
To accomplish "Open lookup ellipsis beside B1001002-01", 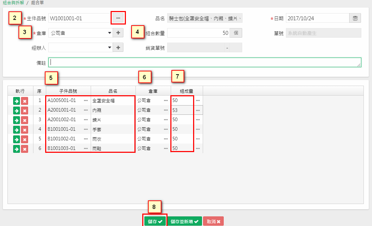I will click(x=86, y=139).
